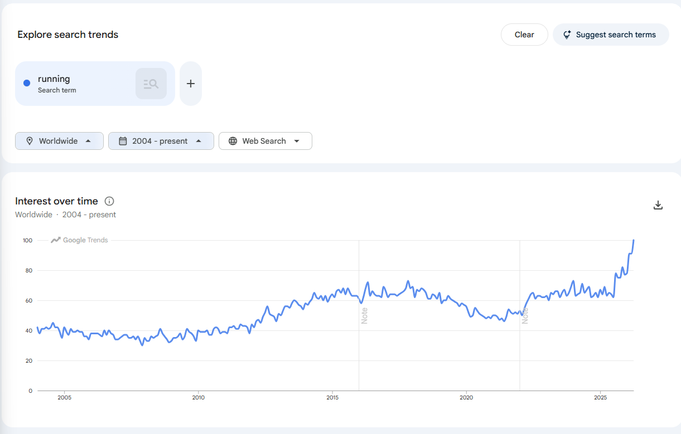Click the 2020 x-axis label
The width and height of the screenshot is (681, 434).
(466, 398)
